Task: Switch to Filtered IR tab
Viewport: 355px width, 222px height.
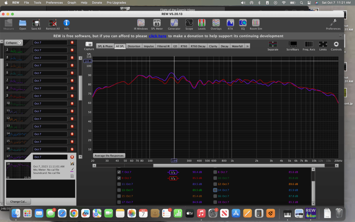Action: 163,46
